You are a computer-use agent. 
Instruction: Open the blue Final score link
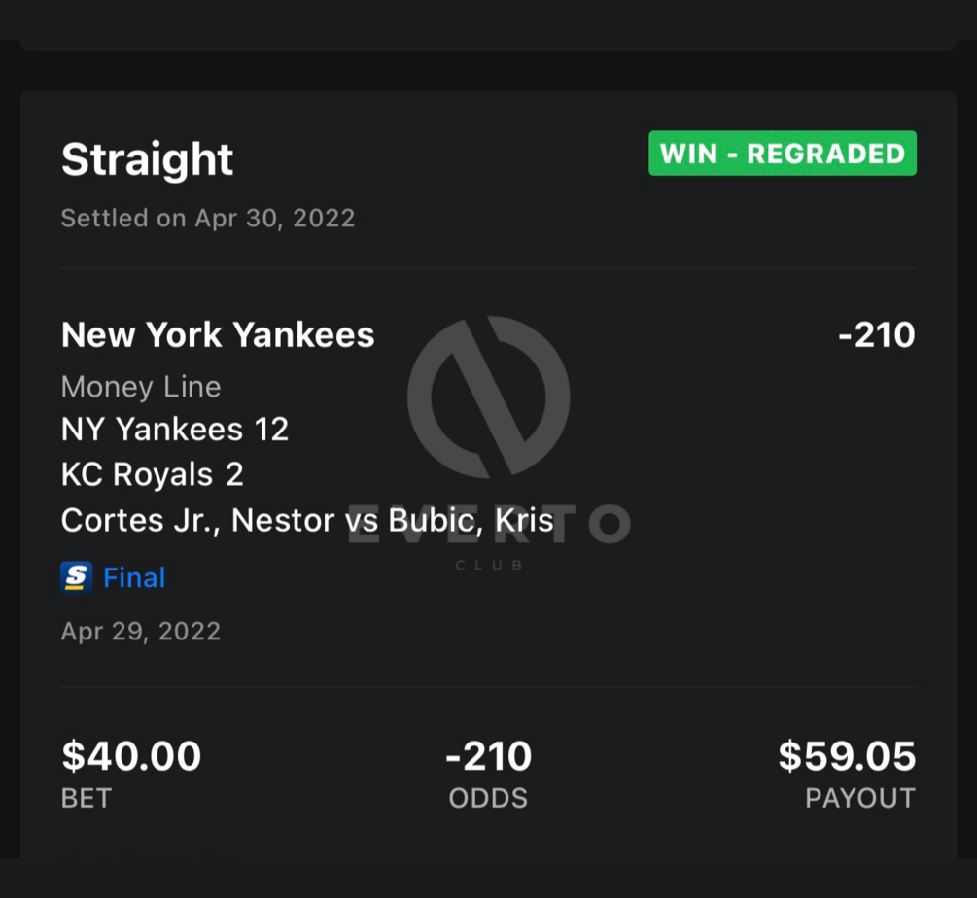(x=134, y=577)
